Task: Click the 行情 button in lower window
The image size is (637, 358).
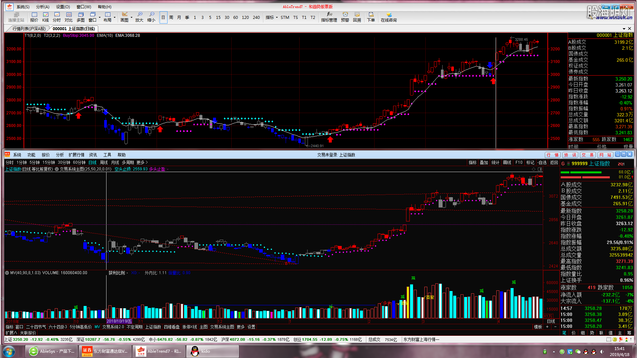Action: click(553, 155)
